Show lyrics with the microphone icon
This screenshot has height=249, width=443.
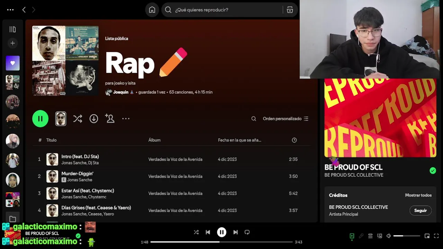[x=361, y=236]
